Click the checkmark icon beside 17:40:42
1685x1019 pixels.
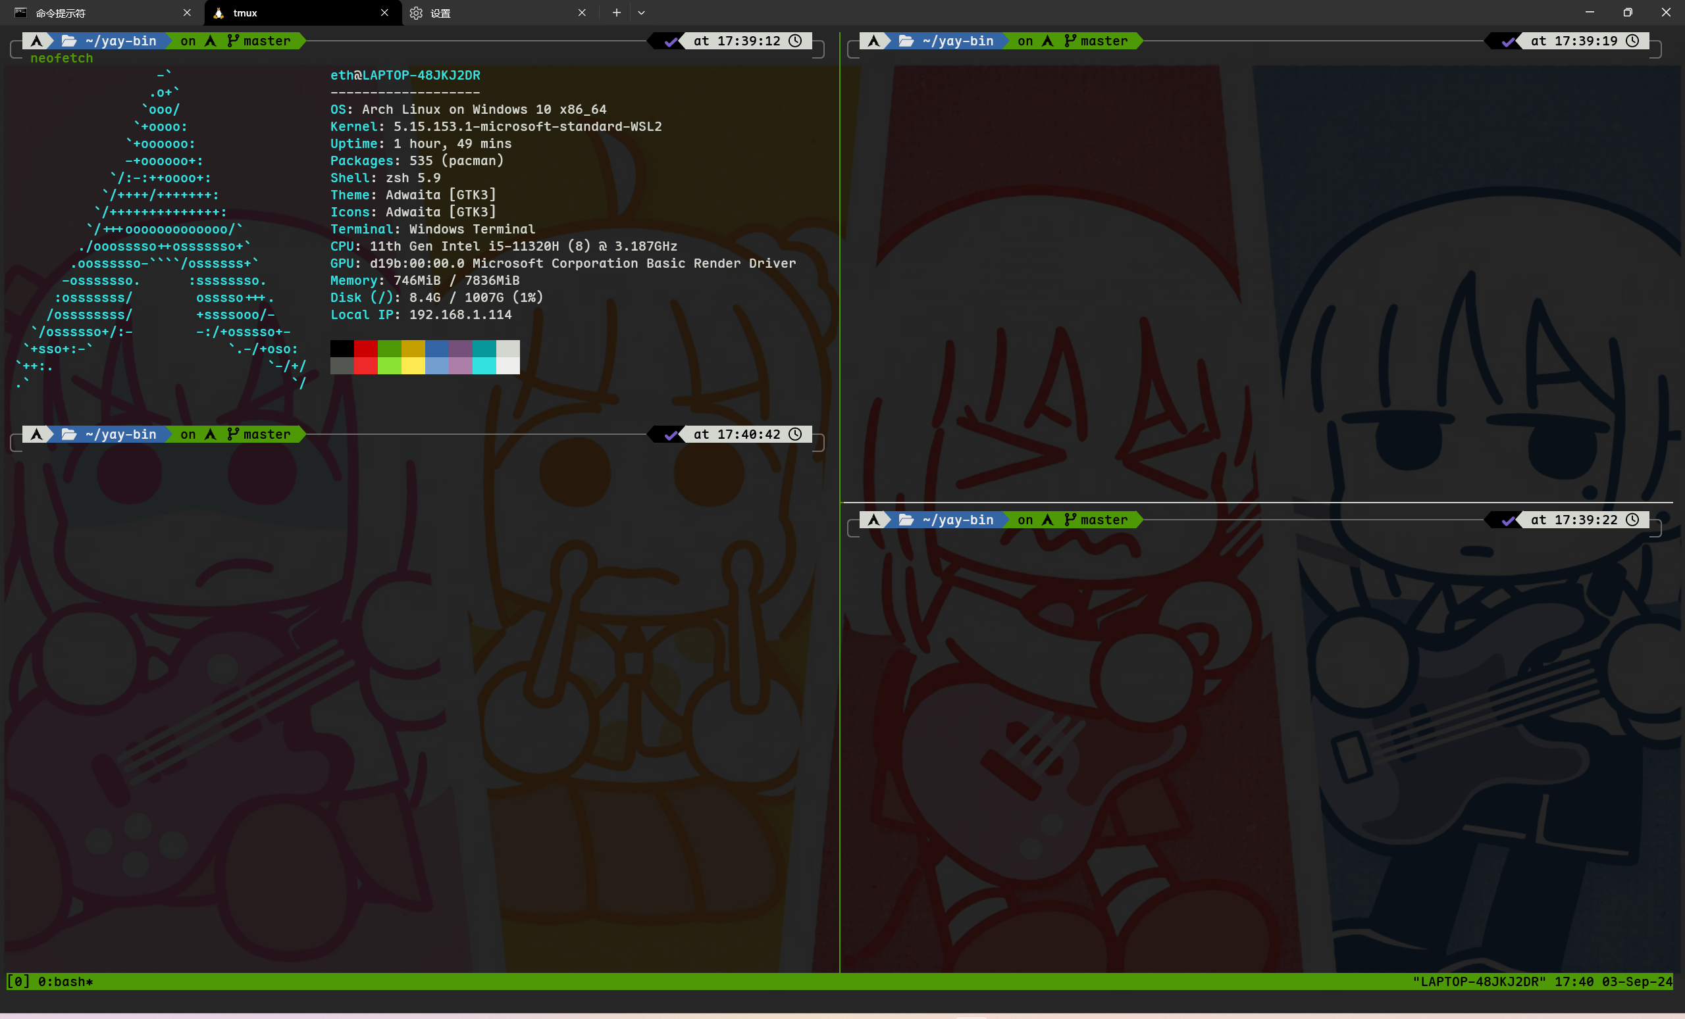click(x=671, y=435)
